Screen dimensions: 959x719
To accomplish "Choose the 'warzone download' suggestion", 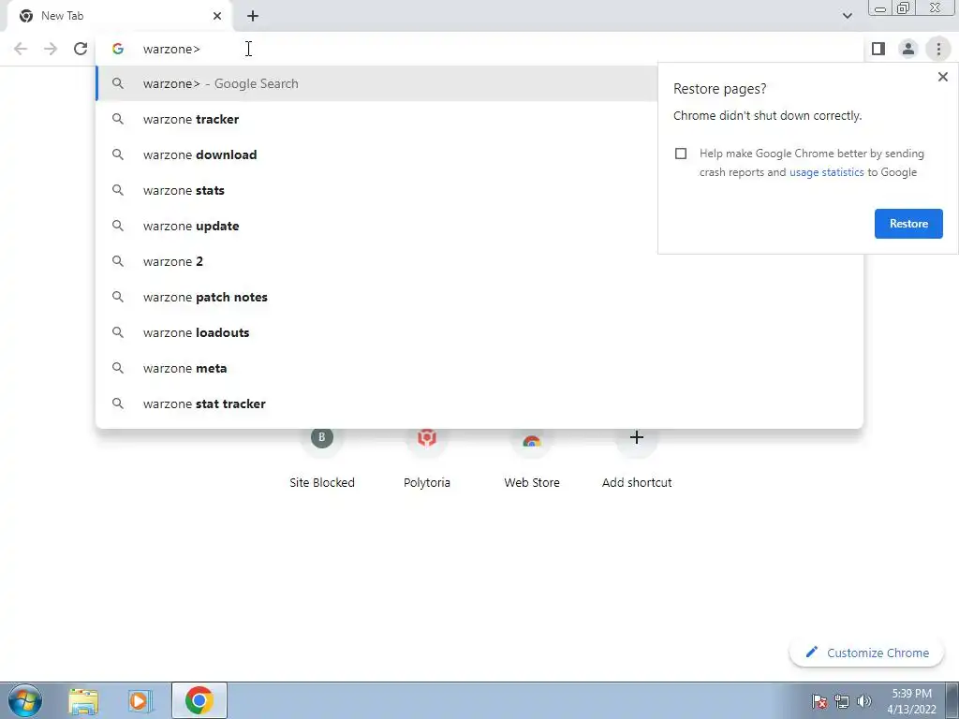I will coord(376,154).
